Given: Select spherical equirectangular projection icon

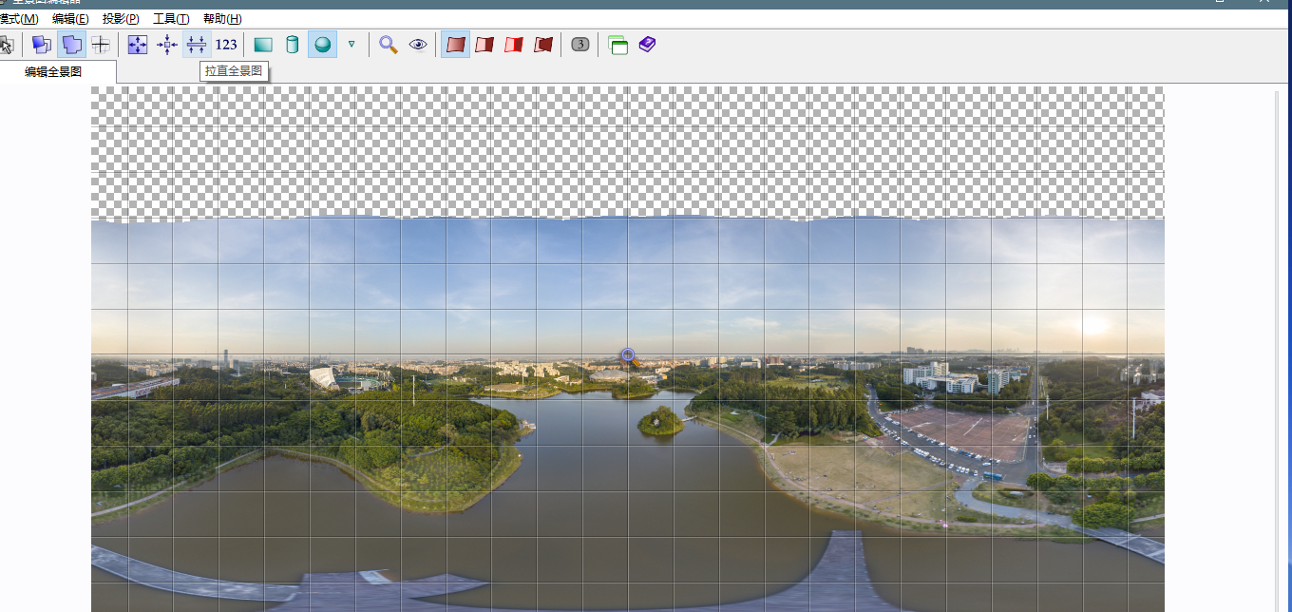Looking at the screenshot, I should 323,45.
